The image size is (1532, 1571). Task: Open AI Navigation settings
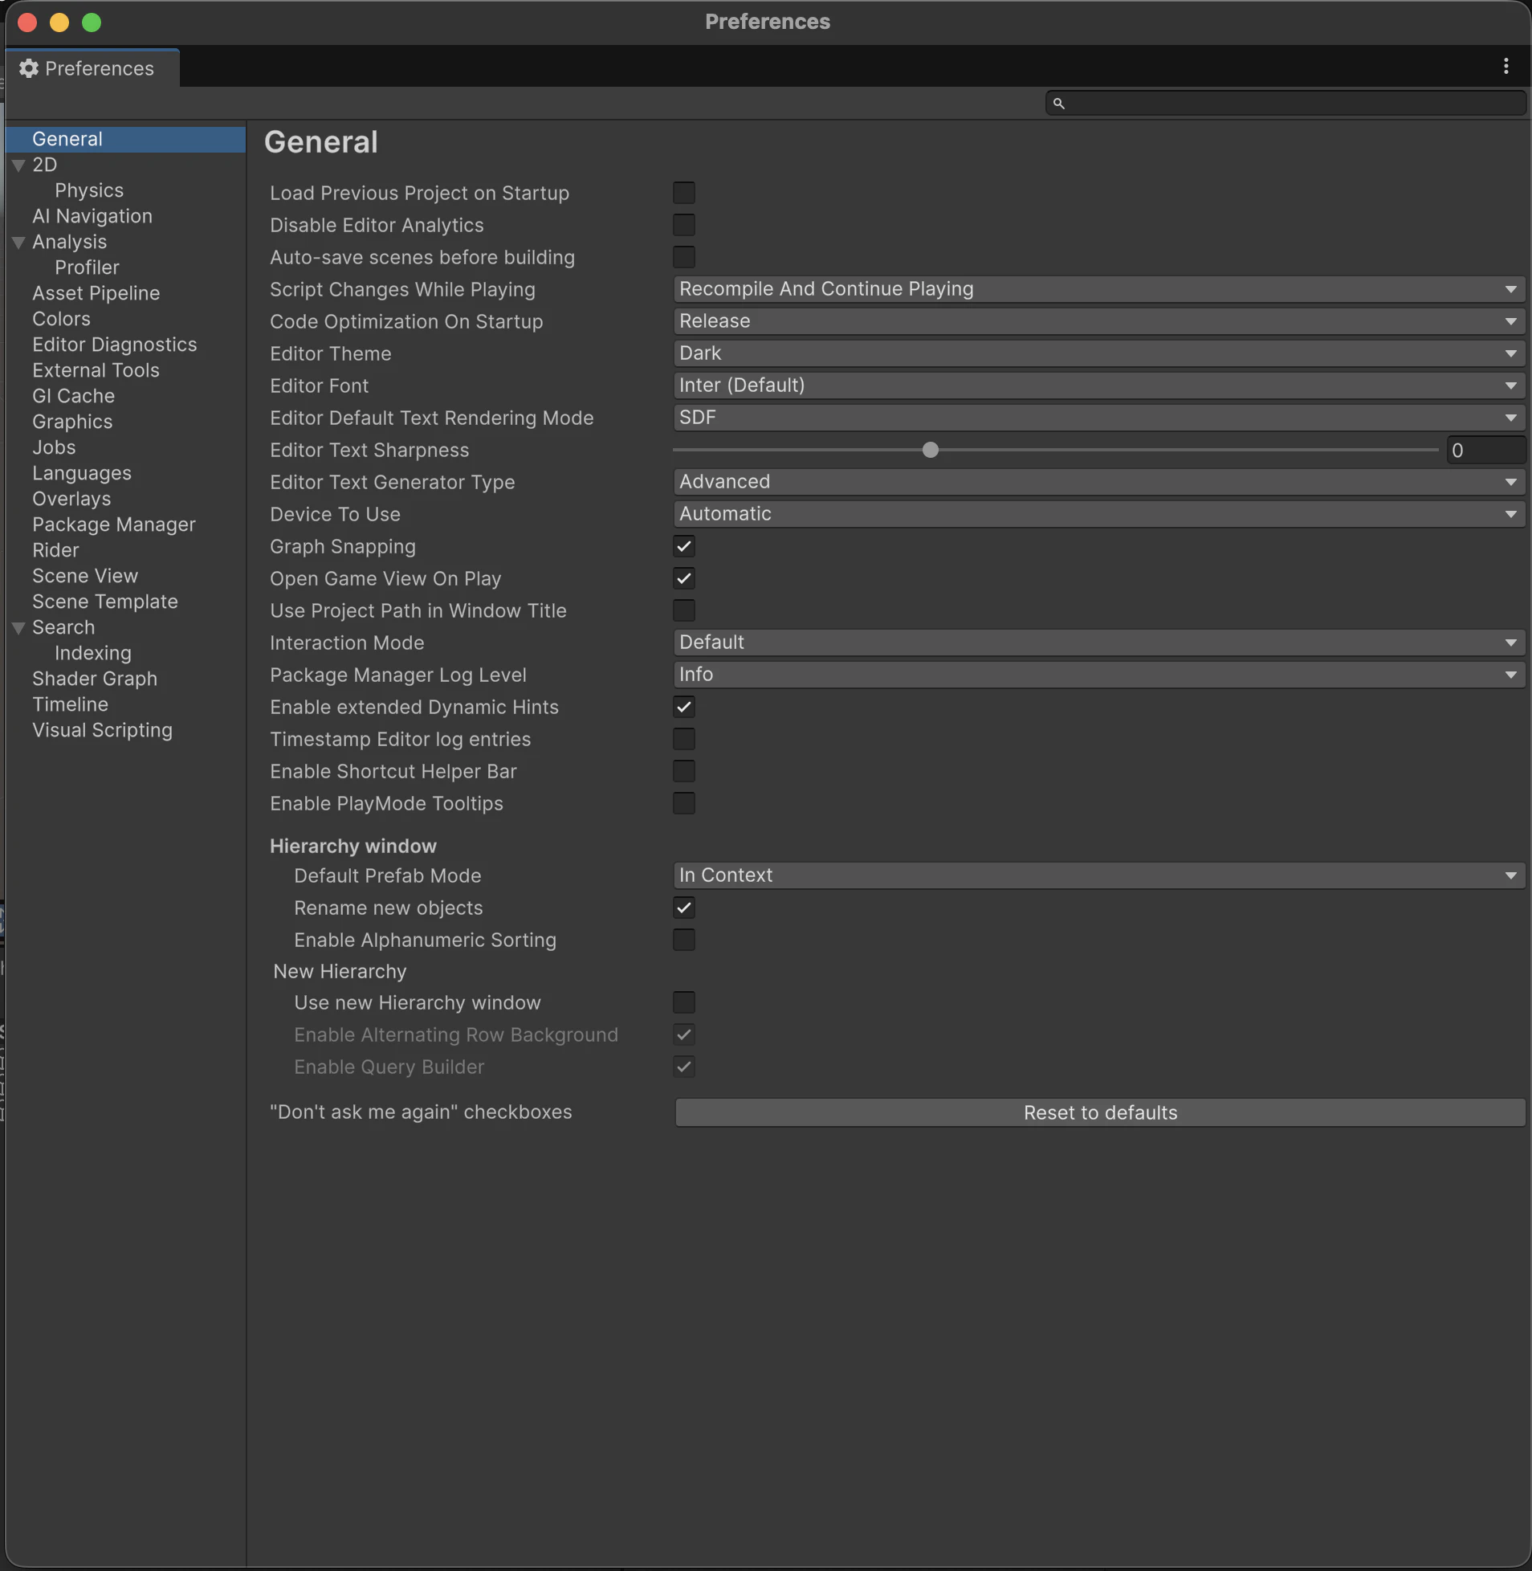pos(92,217)
